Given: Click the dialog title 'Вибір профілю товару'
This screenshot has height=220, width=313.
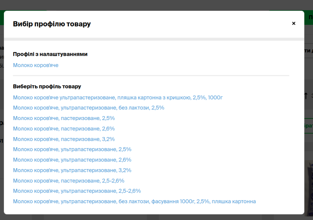Looking at the screenshot, I should click(x=52, y=24).
